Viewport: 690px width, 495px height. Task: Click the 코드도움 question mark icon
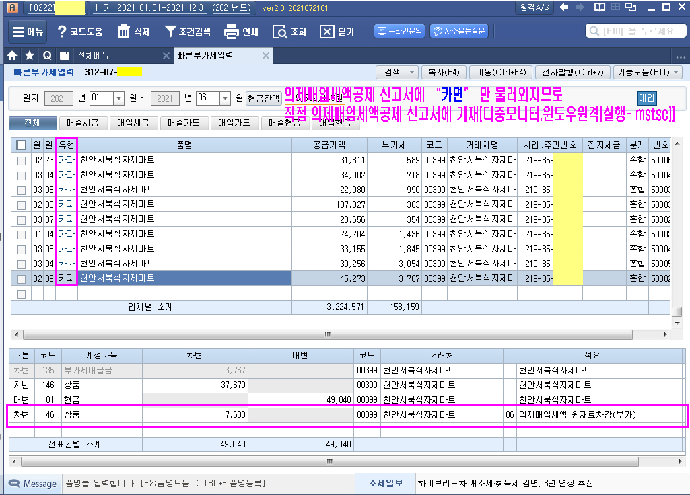[63, 32]
